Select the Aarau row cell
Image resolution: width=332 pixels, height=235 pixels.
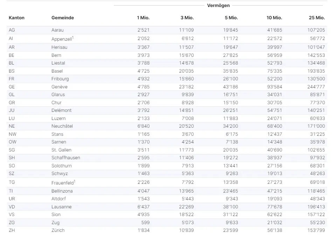click(57, 30)
